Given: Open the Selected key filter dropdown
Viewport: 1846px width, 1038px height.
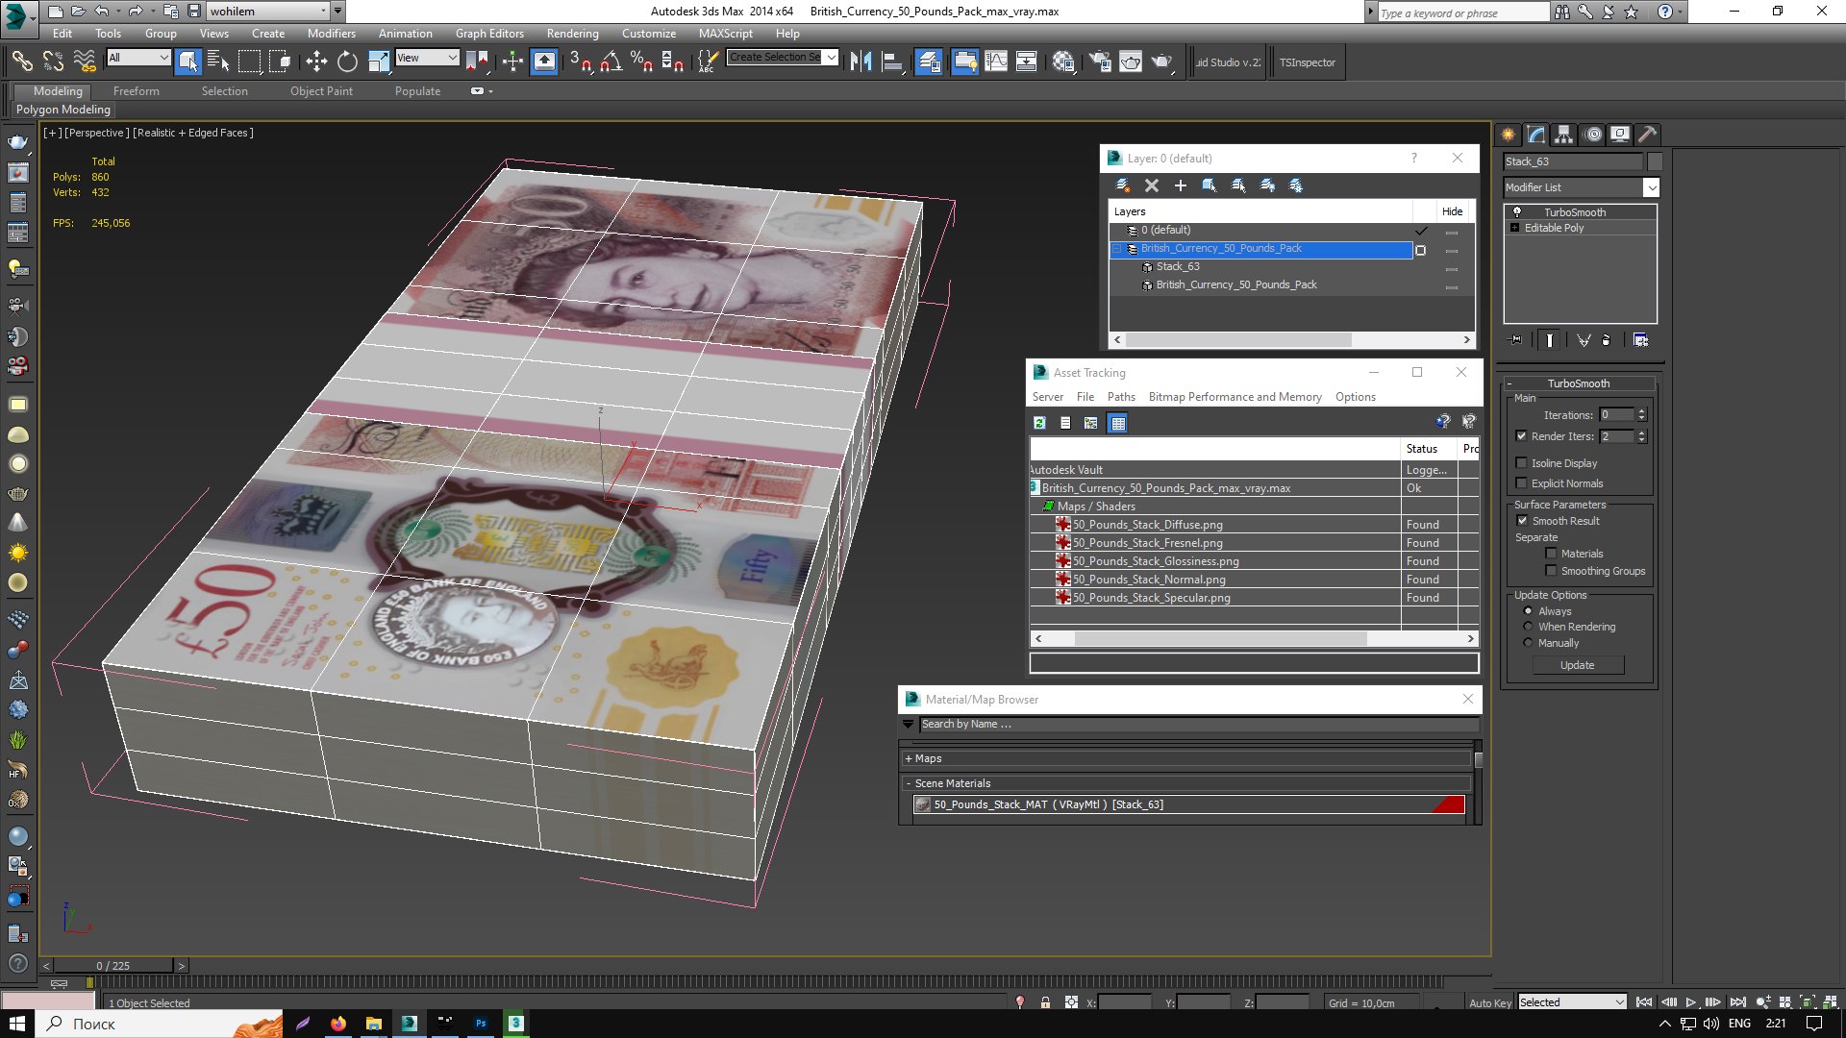Looking at the screenshot, I should pos(1572,1002).
